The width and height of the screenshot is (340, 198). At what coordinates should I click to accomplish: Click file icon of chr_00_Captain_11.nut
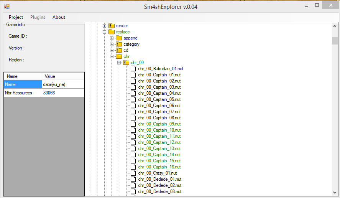point(133,136)
